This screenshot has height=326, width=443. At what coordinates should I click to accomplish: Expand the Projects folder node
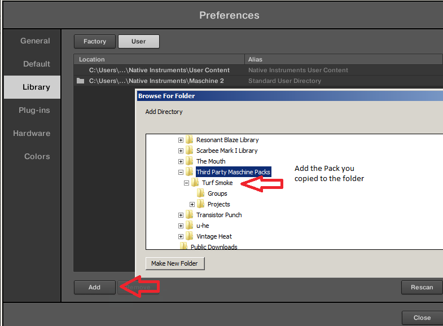(x=192, y=204)
